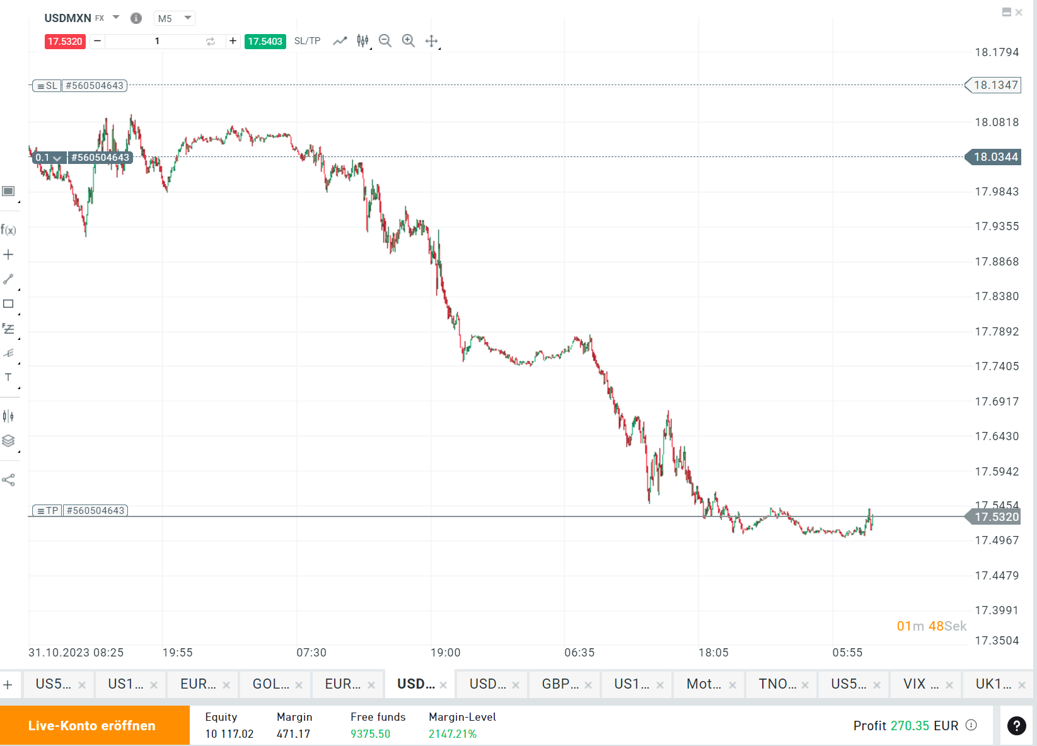The width and height of the screenshot is (1037, 746).
Task: Click the red sell price 17.5320 button
Action: (x=65, y=42)
